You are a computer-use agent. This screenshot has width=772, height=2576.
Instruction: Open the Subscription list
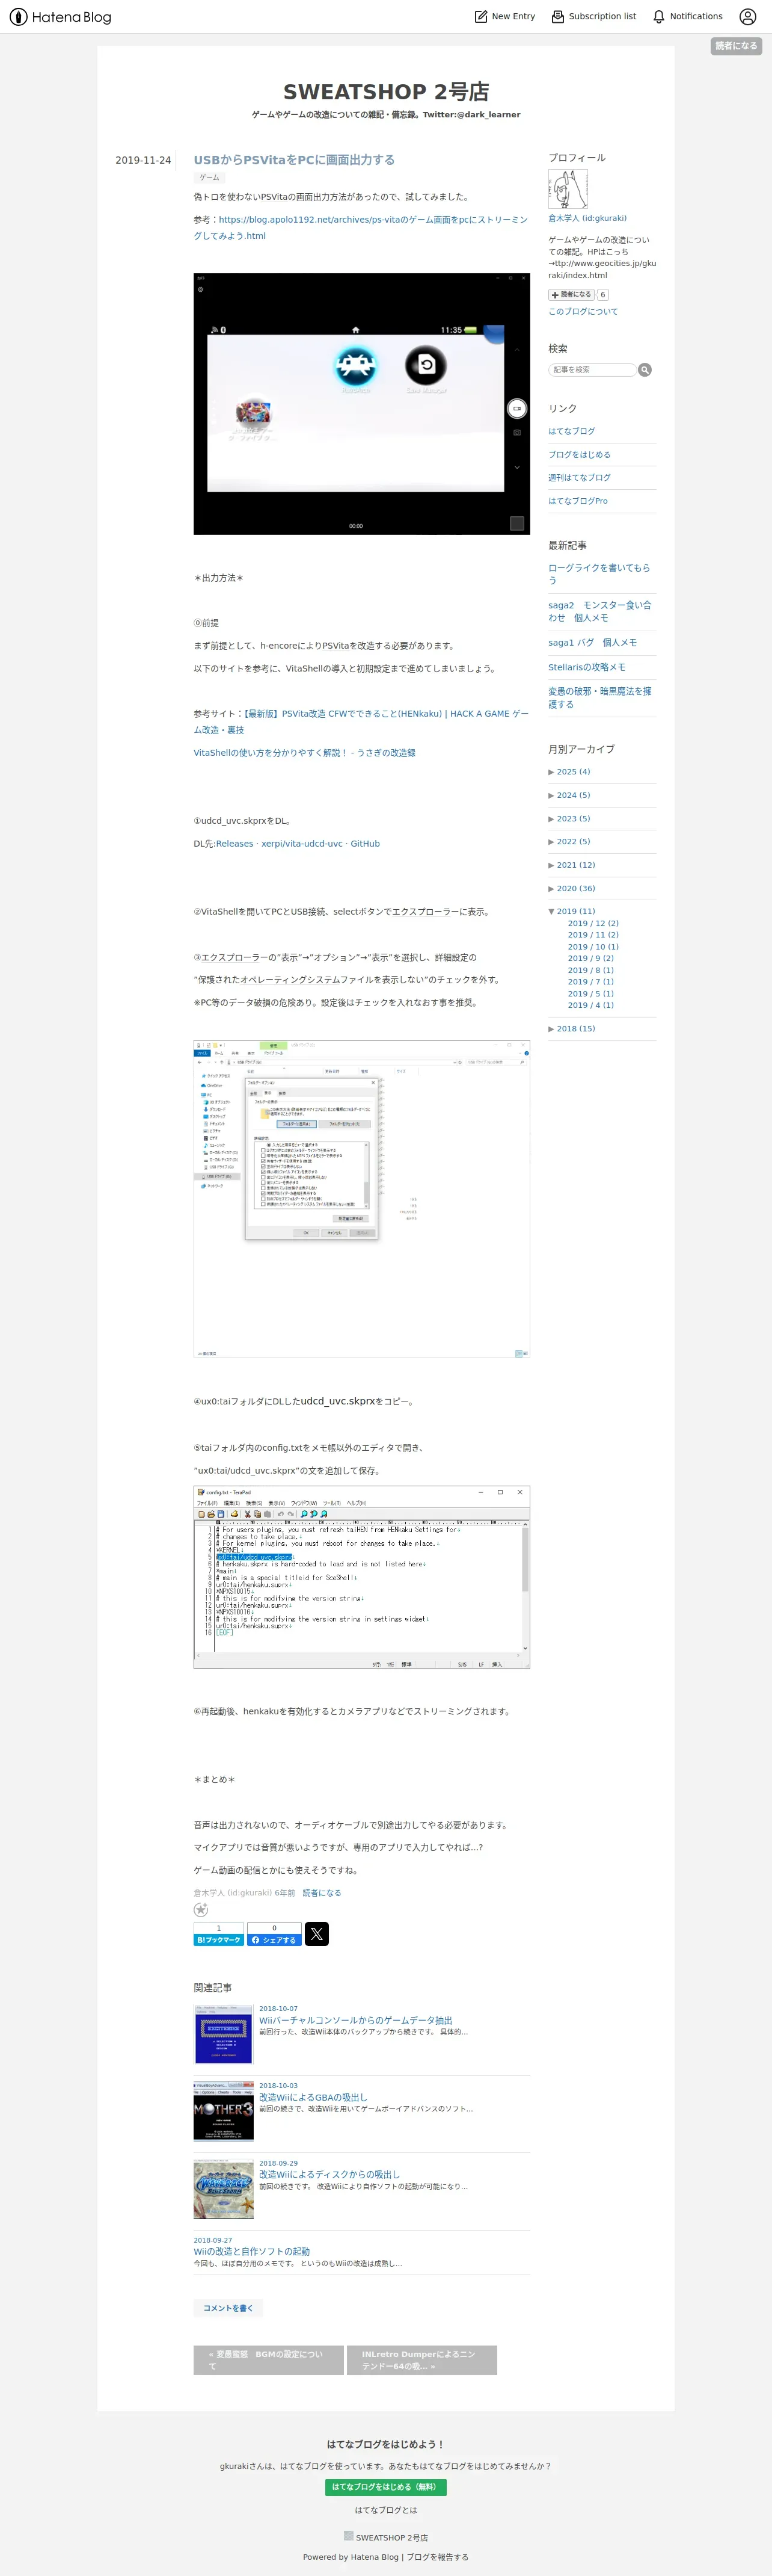click(x=593, y=17)
